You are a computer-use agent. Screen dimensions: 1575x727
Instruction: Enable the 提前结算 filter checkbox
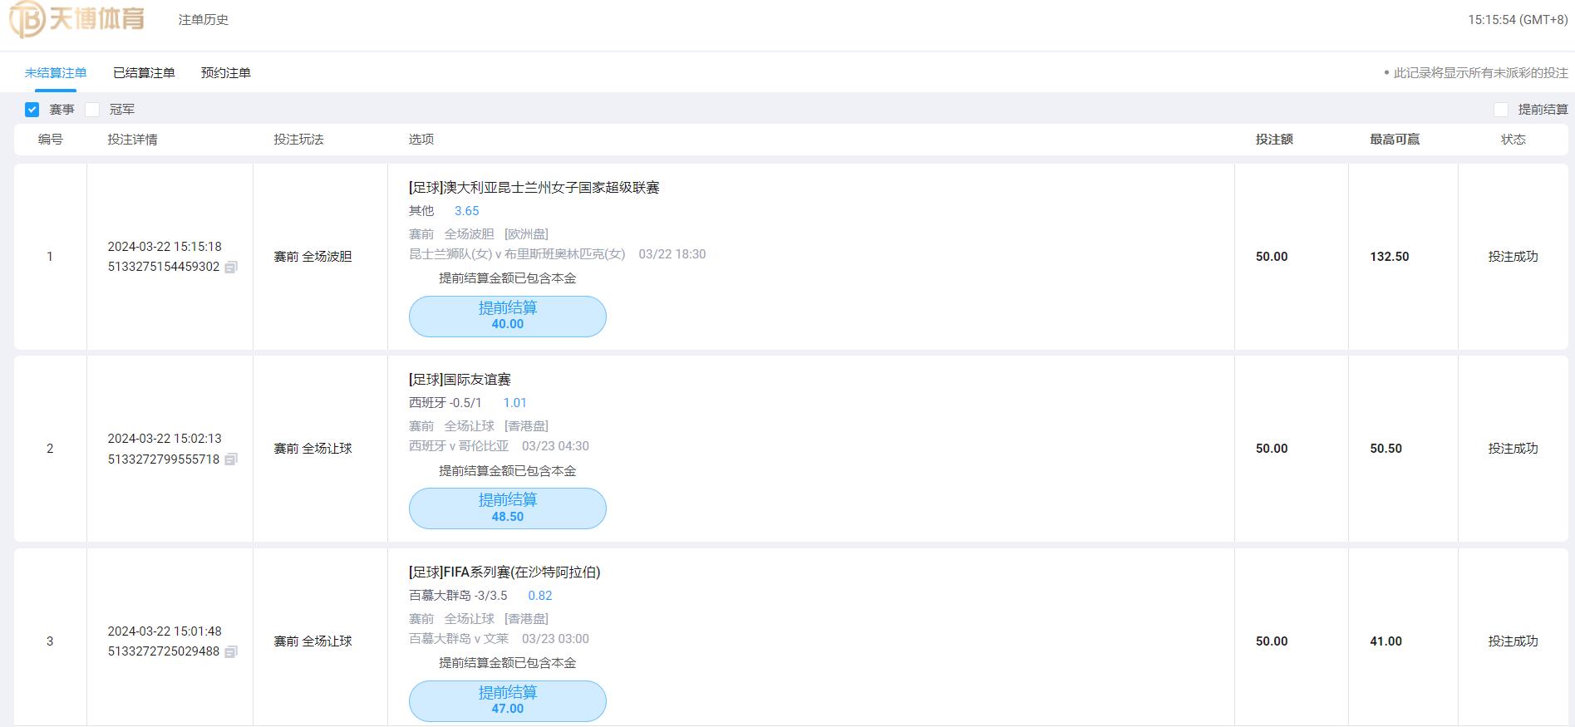click(1501, 110)
